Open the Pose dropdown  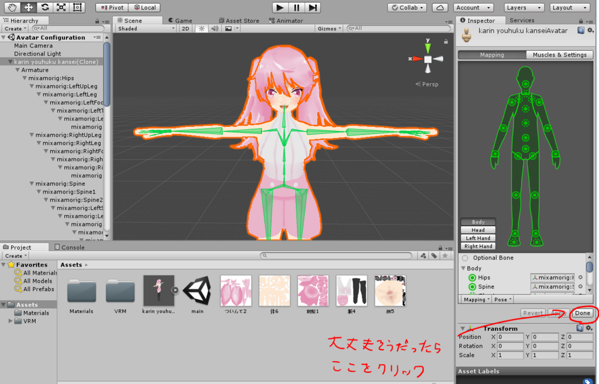pos(502,300)
